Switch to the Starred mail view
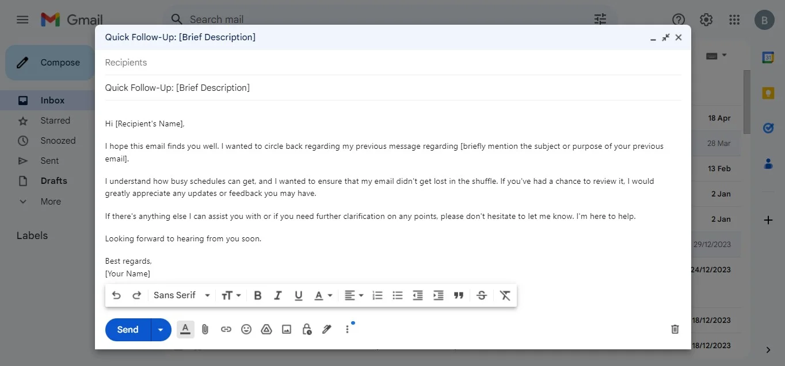 [x=55, y=120]
